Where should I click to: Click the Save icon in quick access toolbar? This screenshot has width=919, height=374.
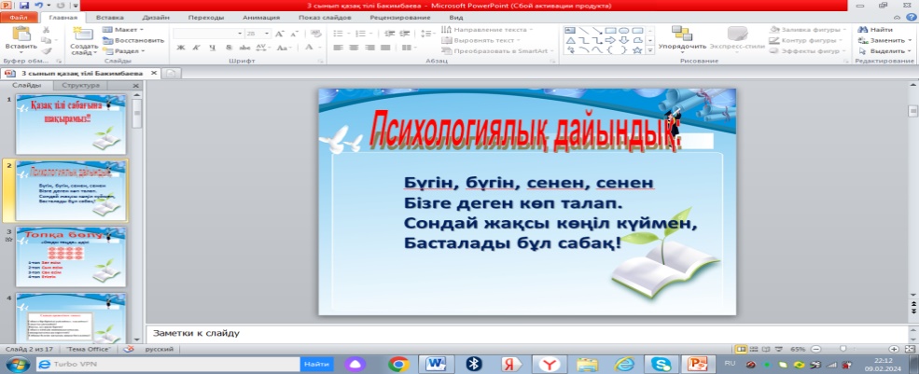coord(25,6)
